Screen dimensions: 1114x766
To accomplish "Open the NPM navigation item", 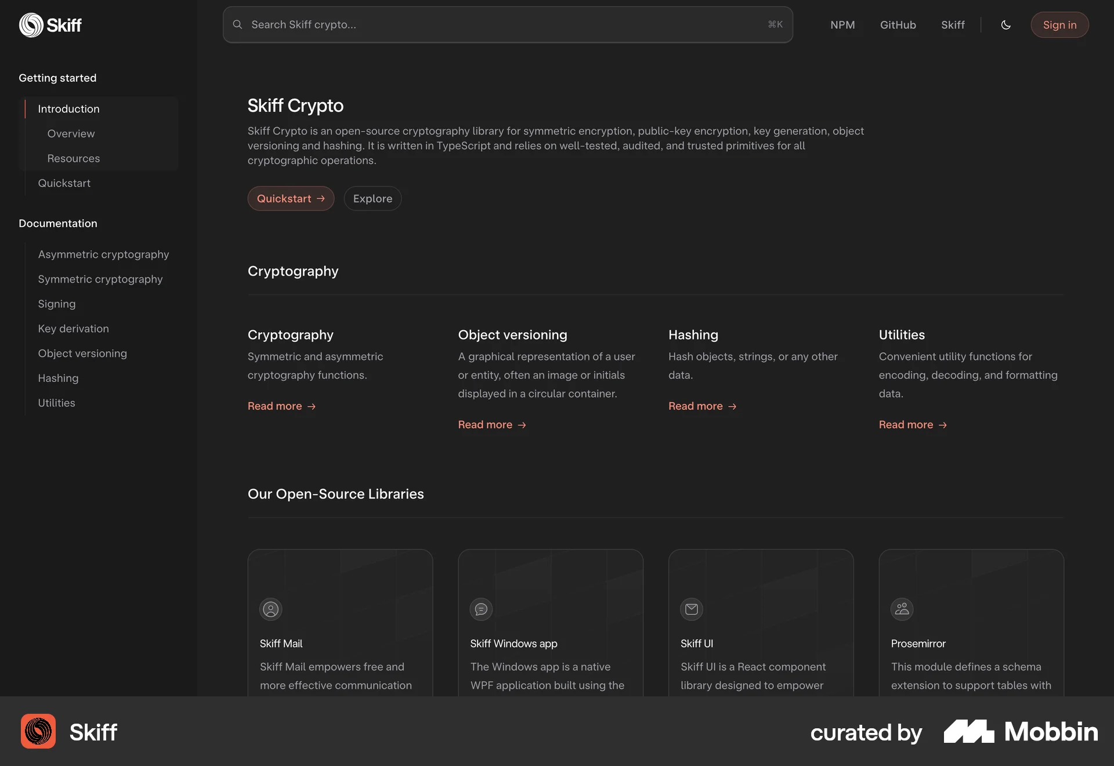I will (x=842, y=24).
